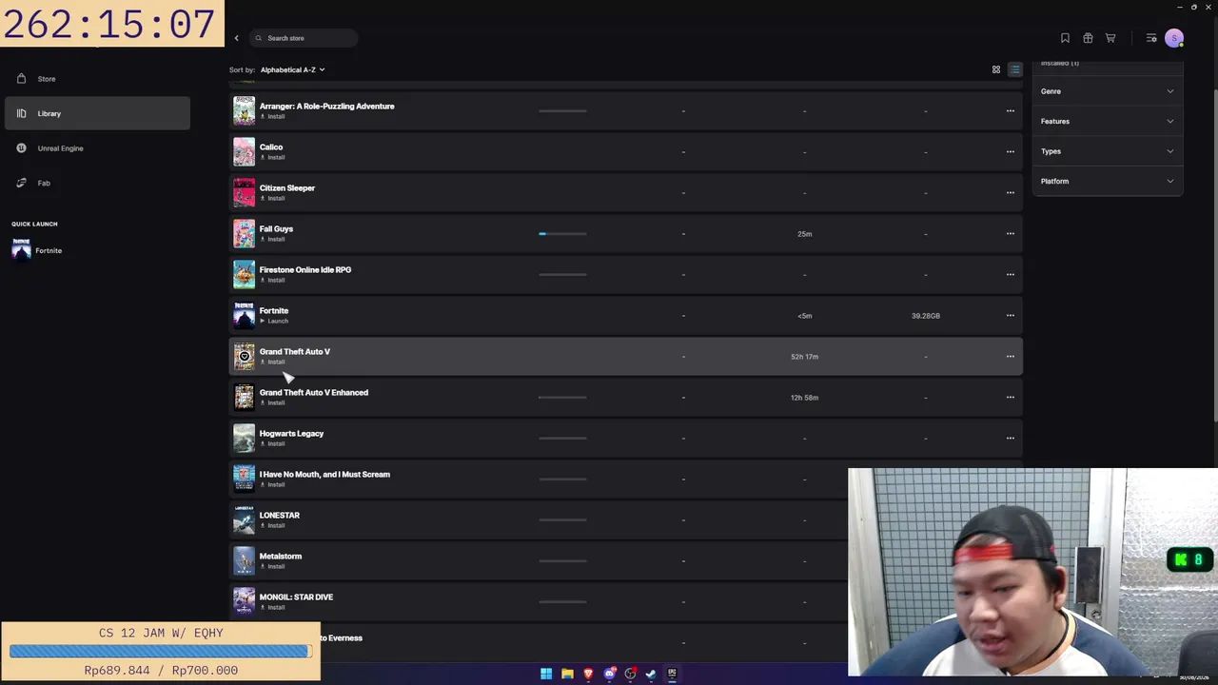1218x685 pixels.
Task: Open more options for Grand Theft Auto V Enhanced
Action: [x=1011, y=397]
